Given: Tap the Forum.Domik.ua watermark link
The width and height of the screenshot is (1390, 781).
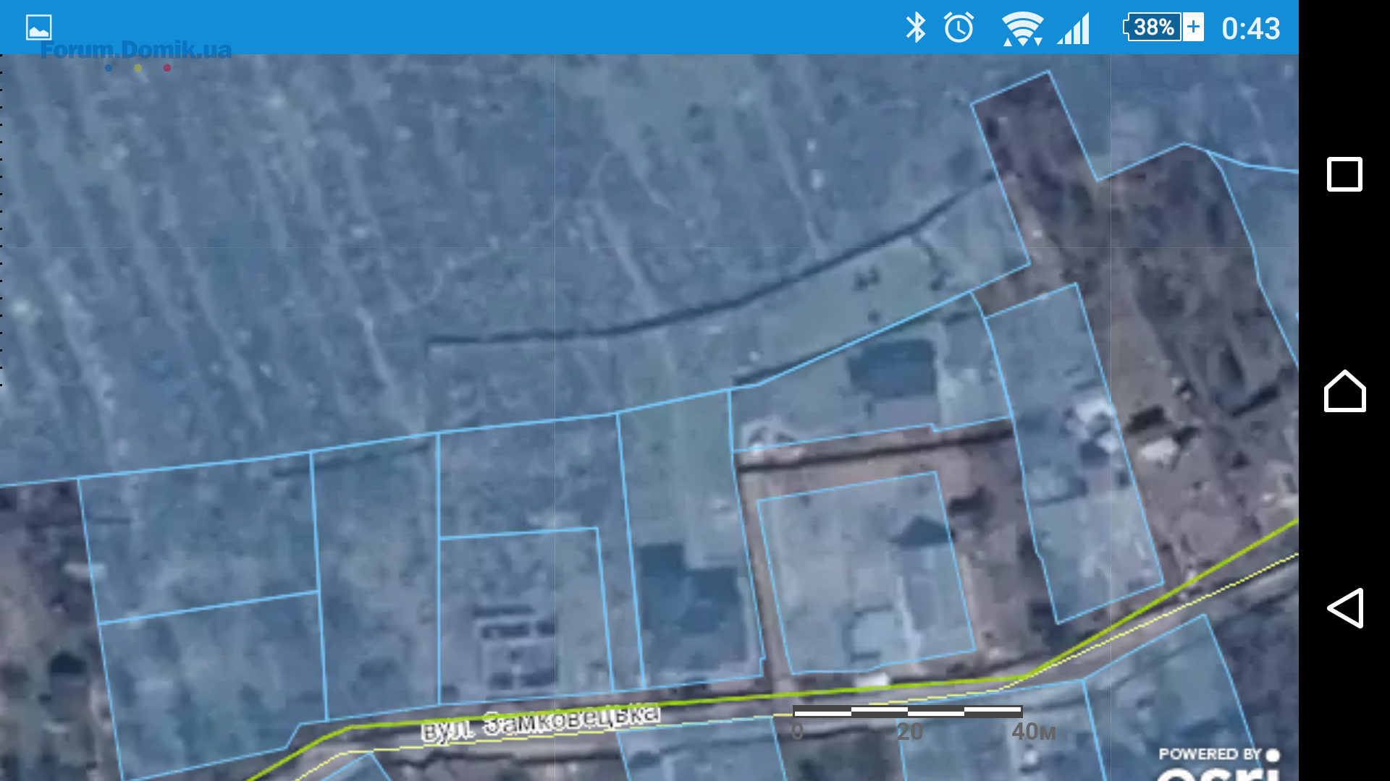Looking at the screenshot, I should [136, 50].
